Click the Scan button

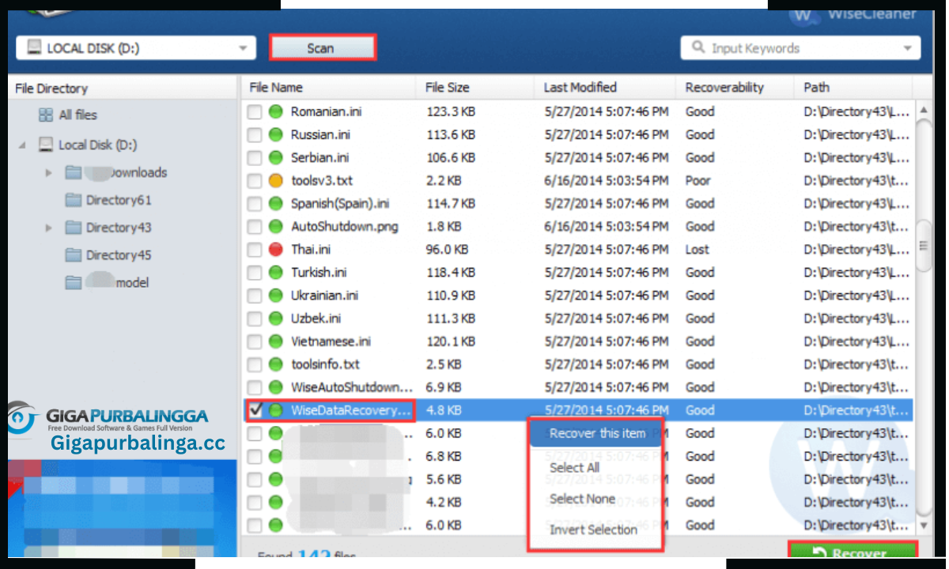pyautogui.click(x=321, y=48)
